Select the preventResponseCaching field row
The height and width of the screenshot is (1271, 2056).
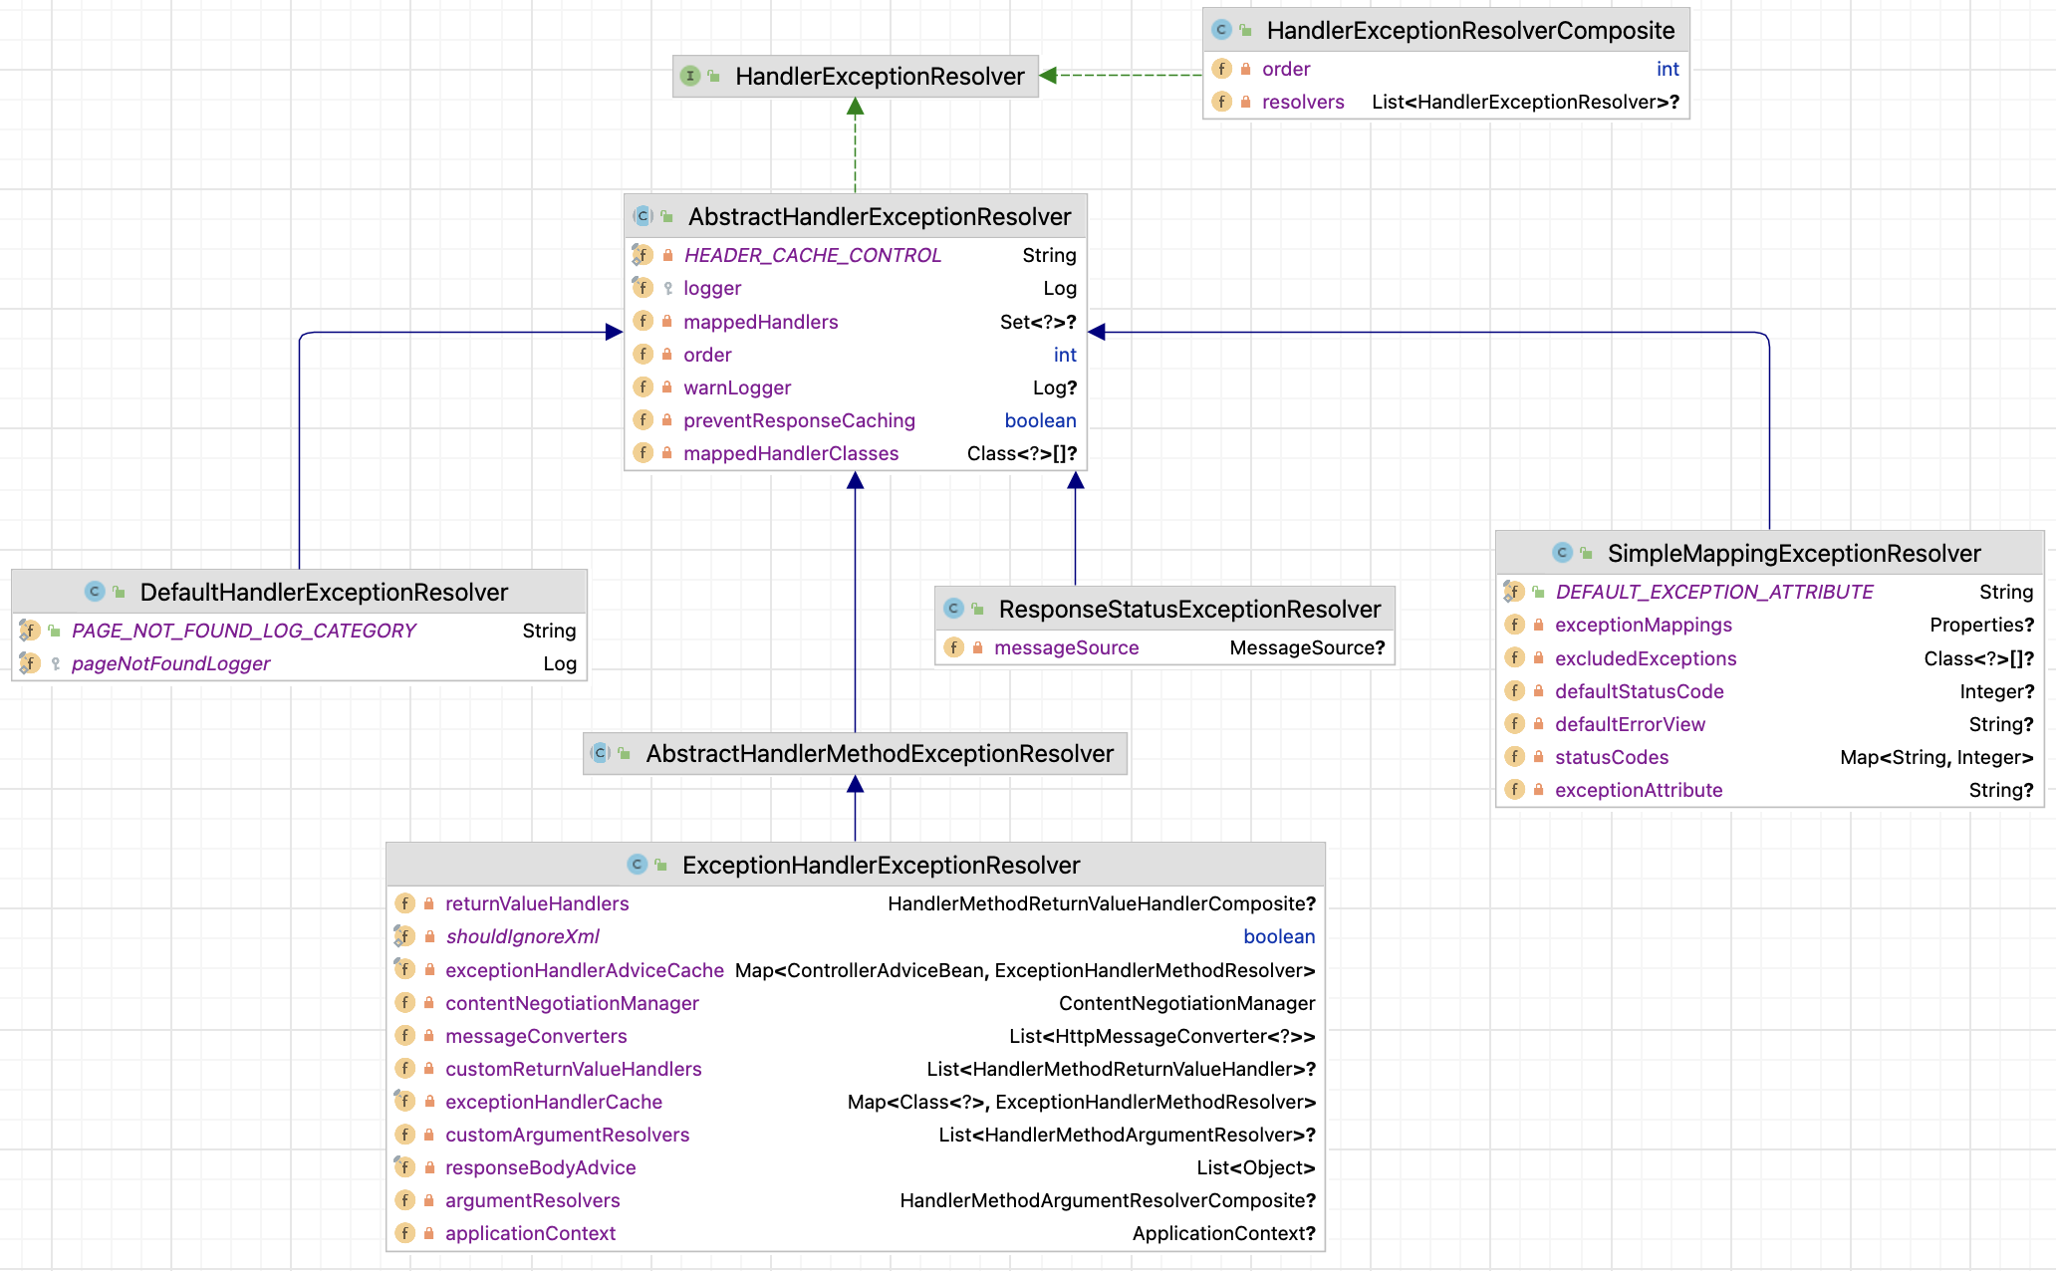tap(799, 420)
